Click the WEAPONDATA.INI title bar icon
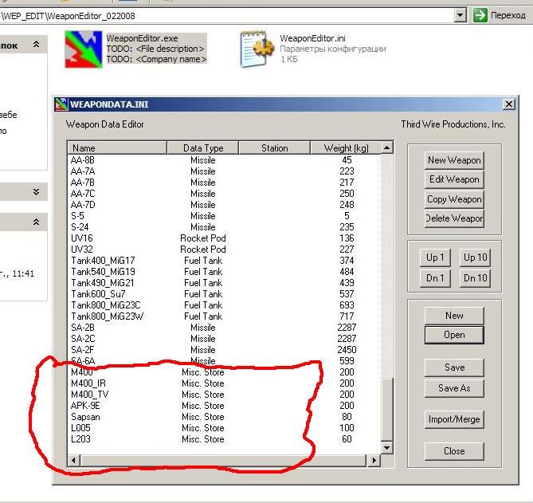This screenshot has height=503, width=533. 61,104
